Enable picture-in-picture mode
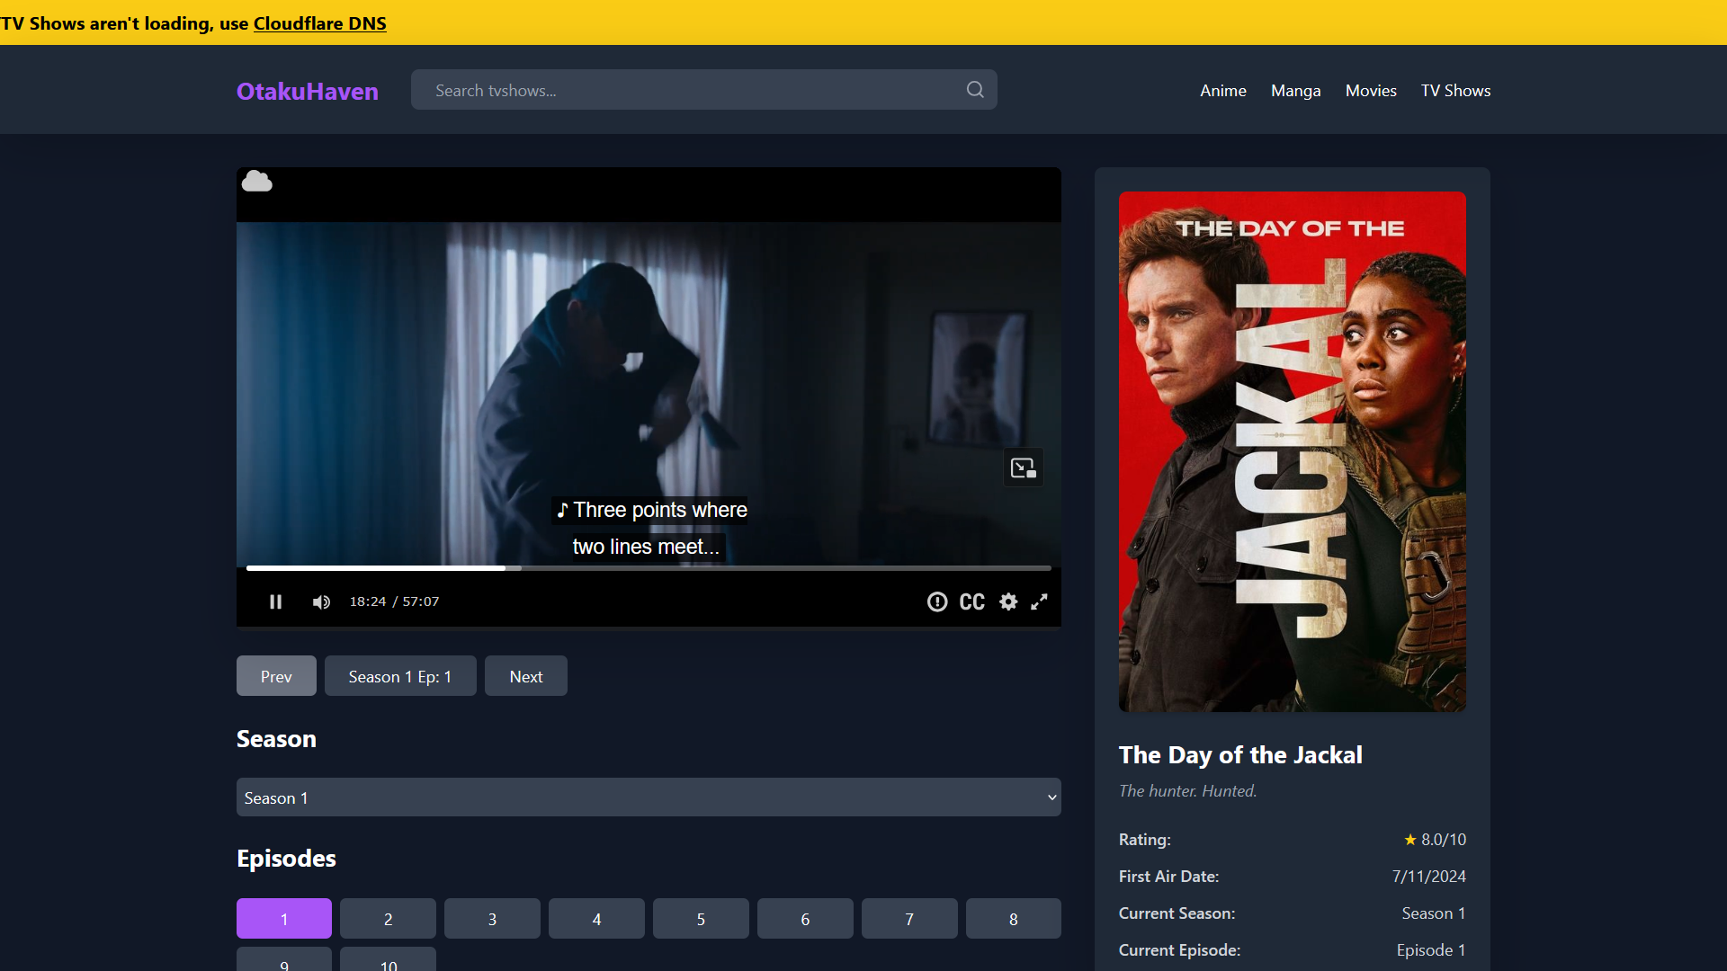This screenshot has width=1727, height=971. coord(1023,468)
